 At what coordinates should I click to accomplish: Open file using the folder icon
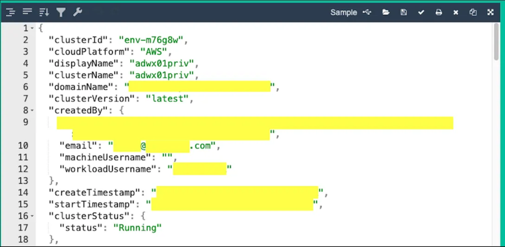[386, 12]
